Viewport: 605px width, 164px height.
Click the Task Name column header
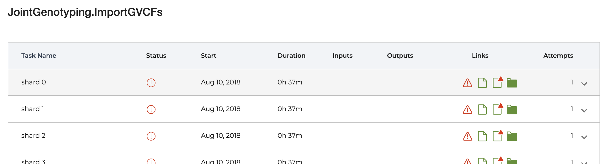point(39,56)
